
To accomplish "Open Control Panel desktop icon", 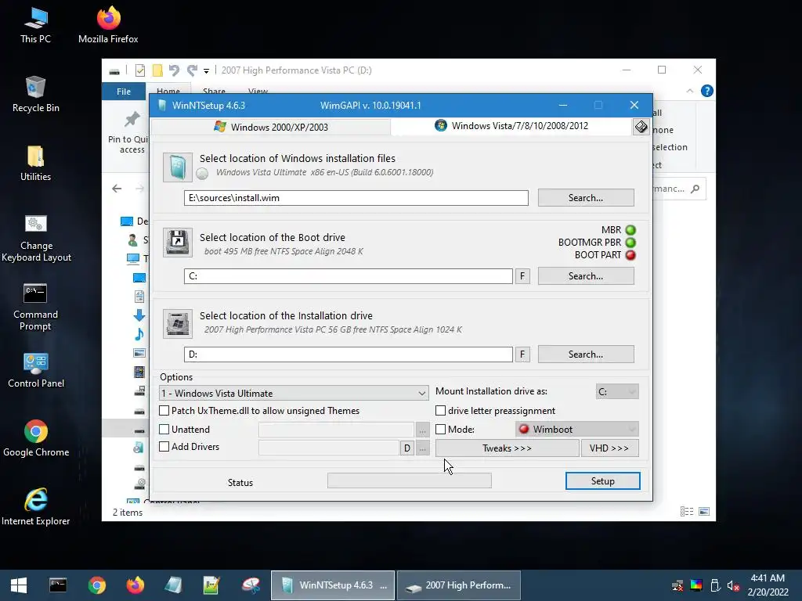I will click(x=36, y=370).
